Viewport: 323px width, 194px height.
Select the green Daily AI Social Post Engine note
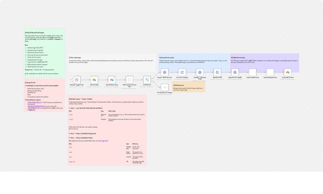point(44,53)
